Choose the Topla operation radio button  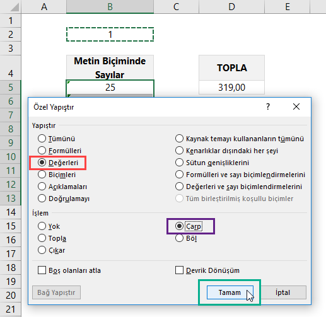(42, 238)
